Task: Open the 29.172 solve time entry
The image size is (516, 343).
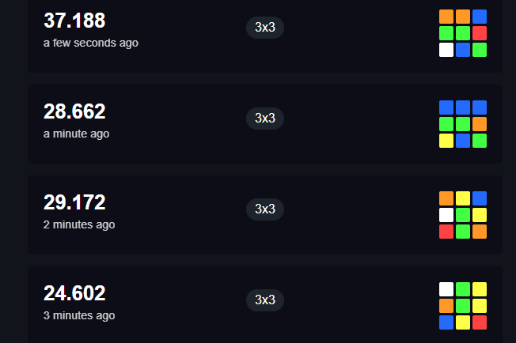Action: [265, 215]
